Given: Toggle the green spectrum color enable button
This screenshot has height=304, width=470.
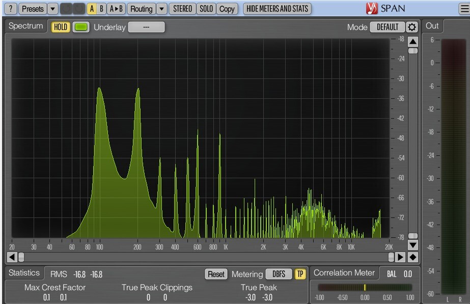Looking at the screenshot, I should 81,27.
